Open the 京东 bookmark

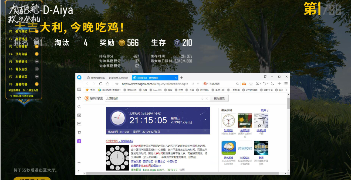tap(179, 90)
